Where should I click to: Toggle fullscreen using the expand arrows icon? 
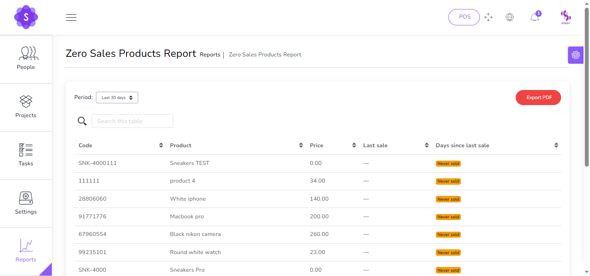[488, 17]
